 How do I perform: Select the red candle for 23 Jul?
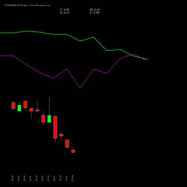pos(31,110)
